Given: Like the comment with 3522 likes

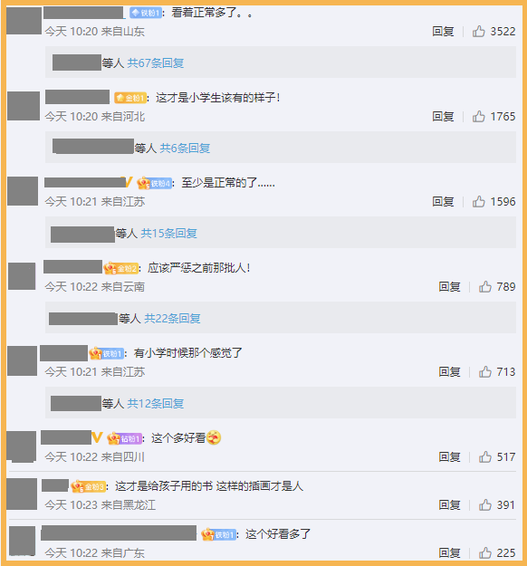Looking at the screenshot, I should pos(479,32).
